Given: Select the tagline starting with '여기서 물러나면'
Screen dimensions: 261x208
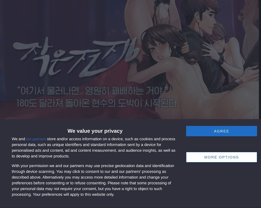Looking at the screenshot, I should pos(92,91).
